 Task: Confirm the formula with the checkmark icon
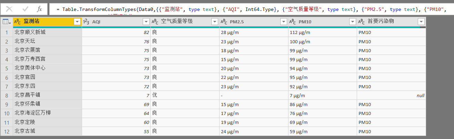pos(25,9)
